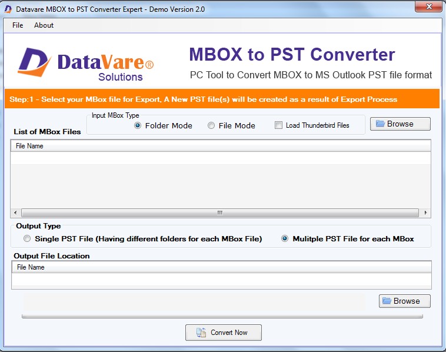The width and height of the screenshot is (446, 352).
Task: Click folder icon on bottom Browse button
Action: pos(387,301)
